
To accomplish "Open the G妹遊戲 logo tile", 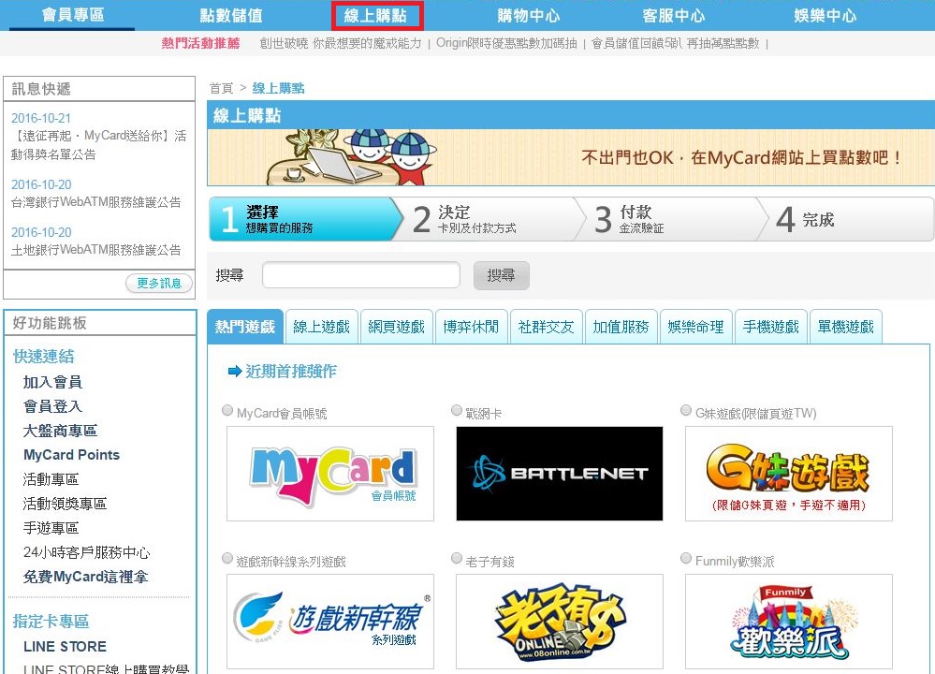I will pos(788,474).
